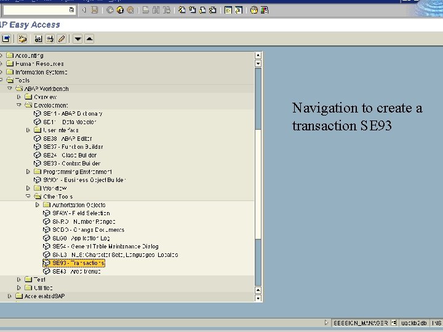
Task: Expand the AcceleratedSAP node
Action: pos(10,296)
